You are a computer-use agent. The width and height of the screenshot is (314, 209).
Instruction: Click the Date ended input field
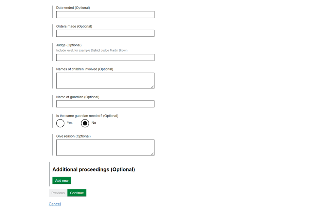coord(105,15)
